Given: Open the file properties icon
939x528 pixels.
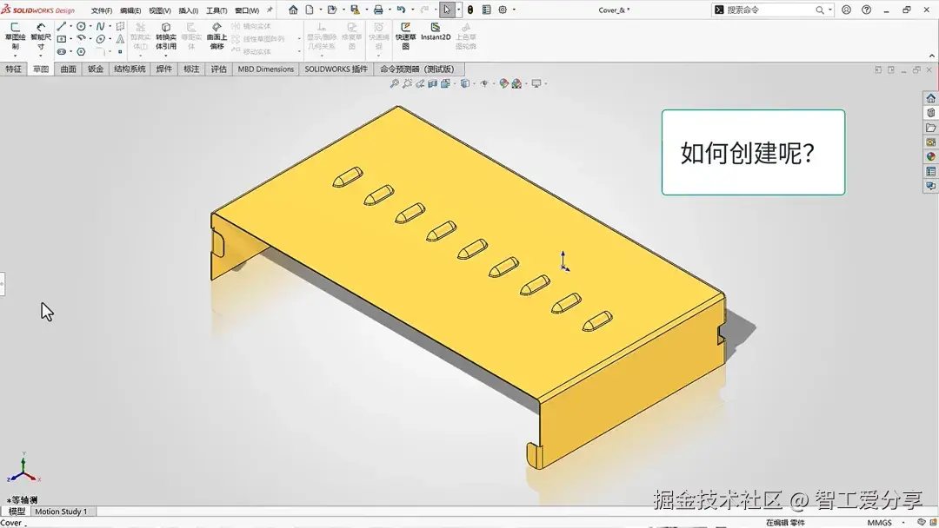Looking at the screenshot, I should tap(486, 10).
